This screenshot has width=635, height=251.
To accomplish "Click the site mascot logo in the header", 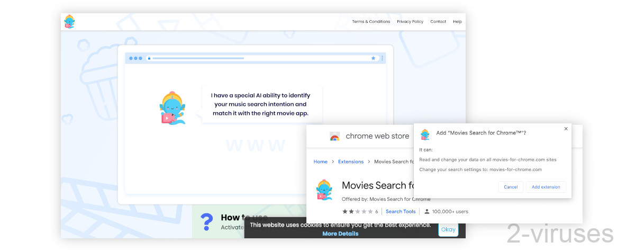I will tap(69, 22).
